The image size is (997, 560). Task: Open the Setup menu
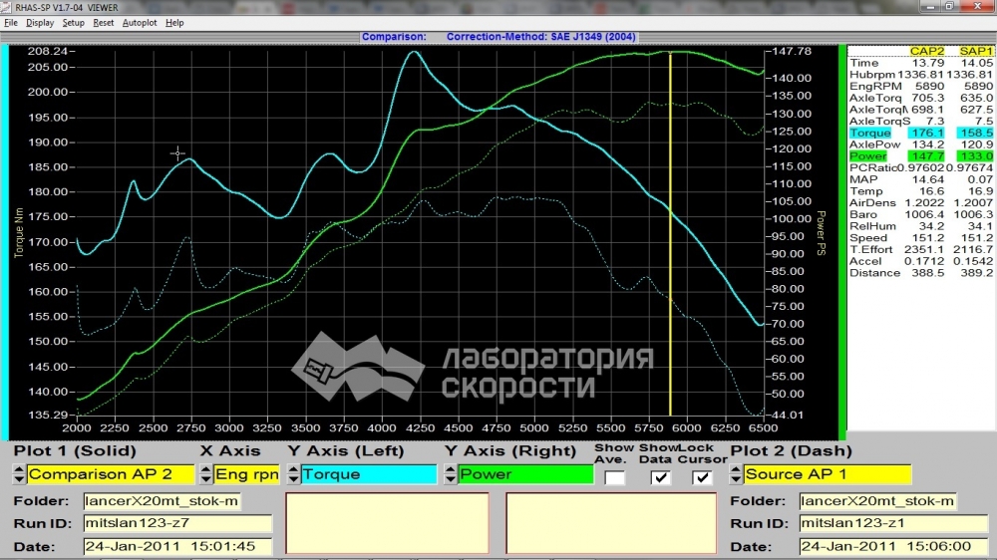pos(73,23)
